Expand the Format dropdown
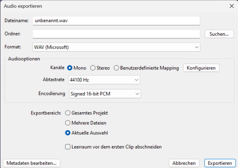 [116, 47]
